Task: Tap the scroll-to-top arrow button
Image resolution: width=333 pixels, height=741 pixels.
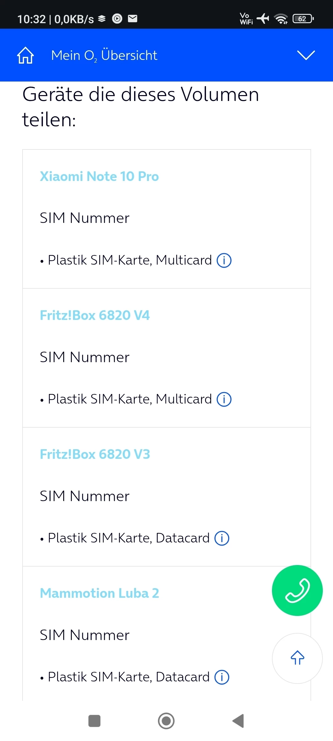Action: (x=297, y=658)
